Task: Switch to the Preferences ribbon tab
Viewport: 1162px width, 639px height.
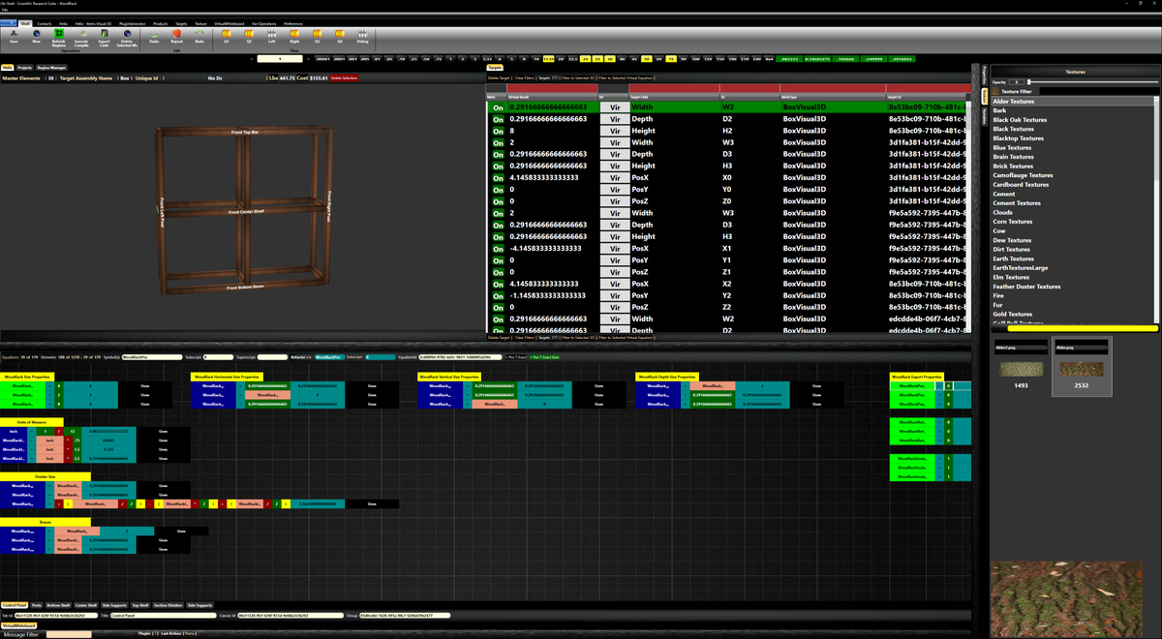Action: click(293, 23)
